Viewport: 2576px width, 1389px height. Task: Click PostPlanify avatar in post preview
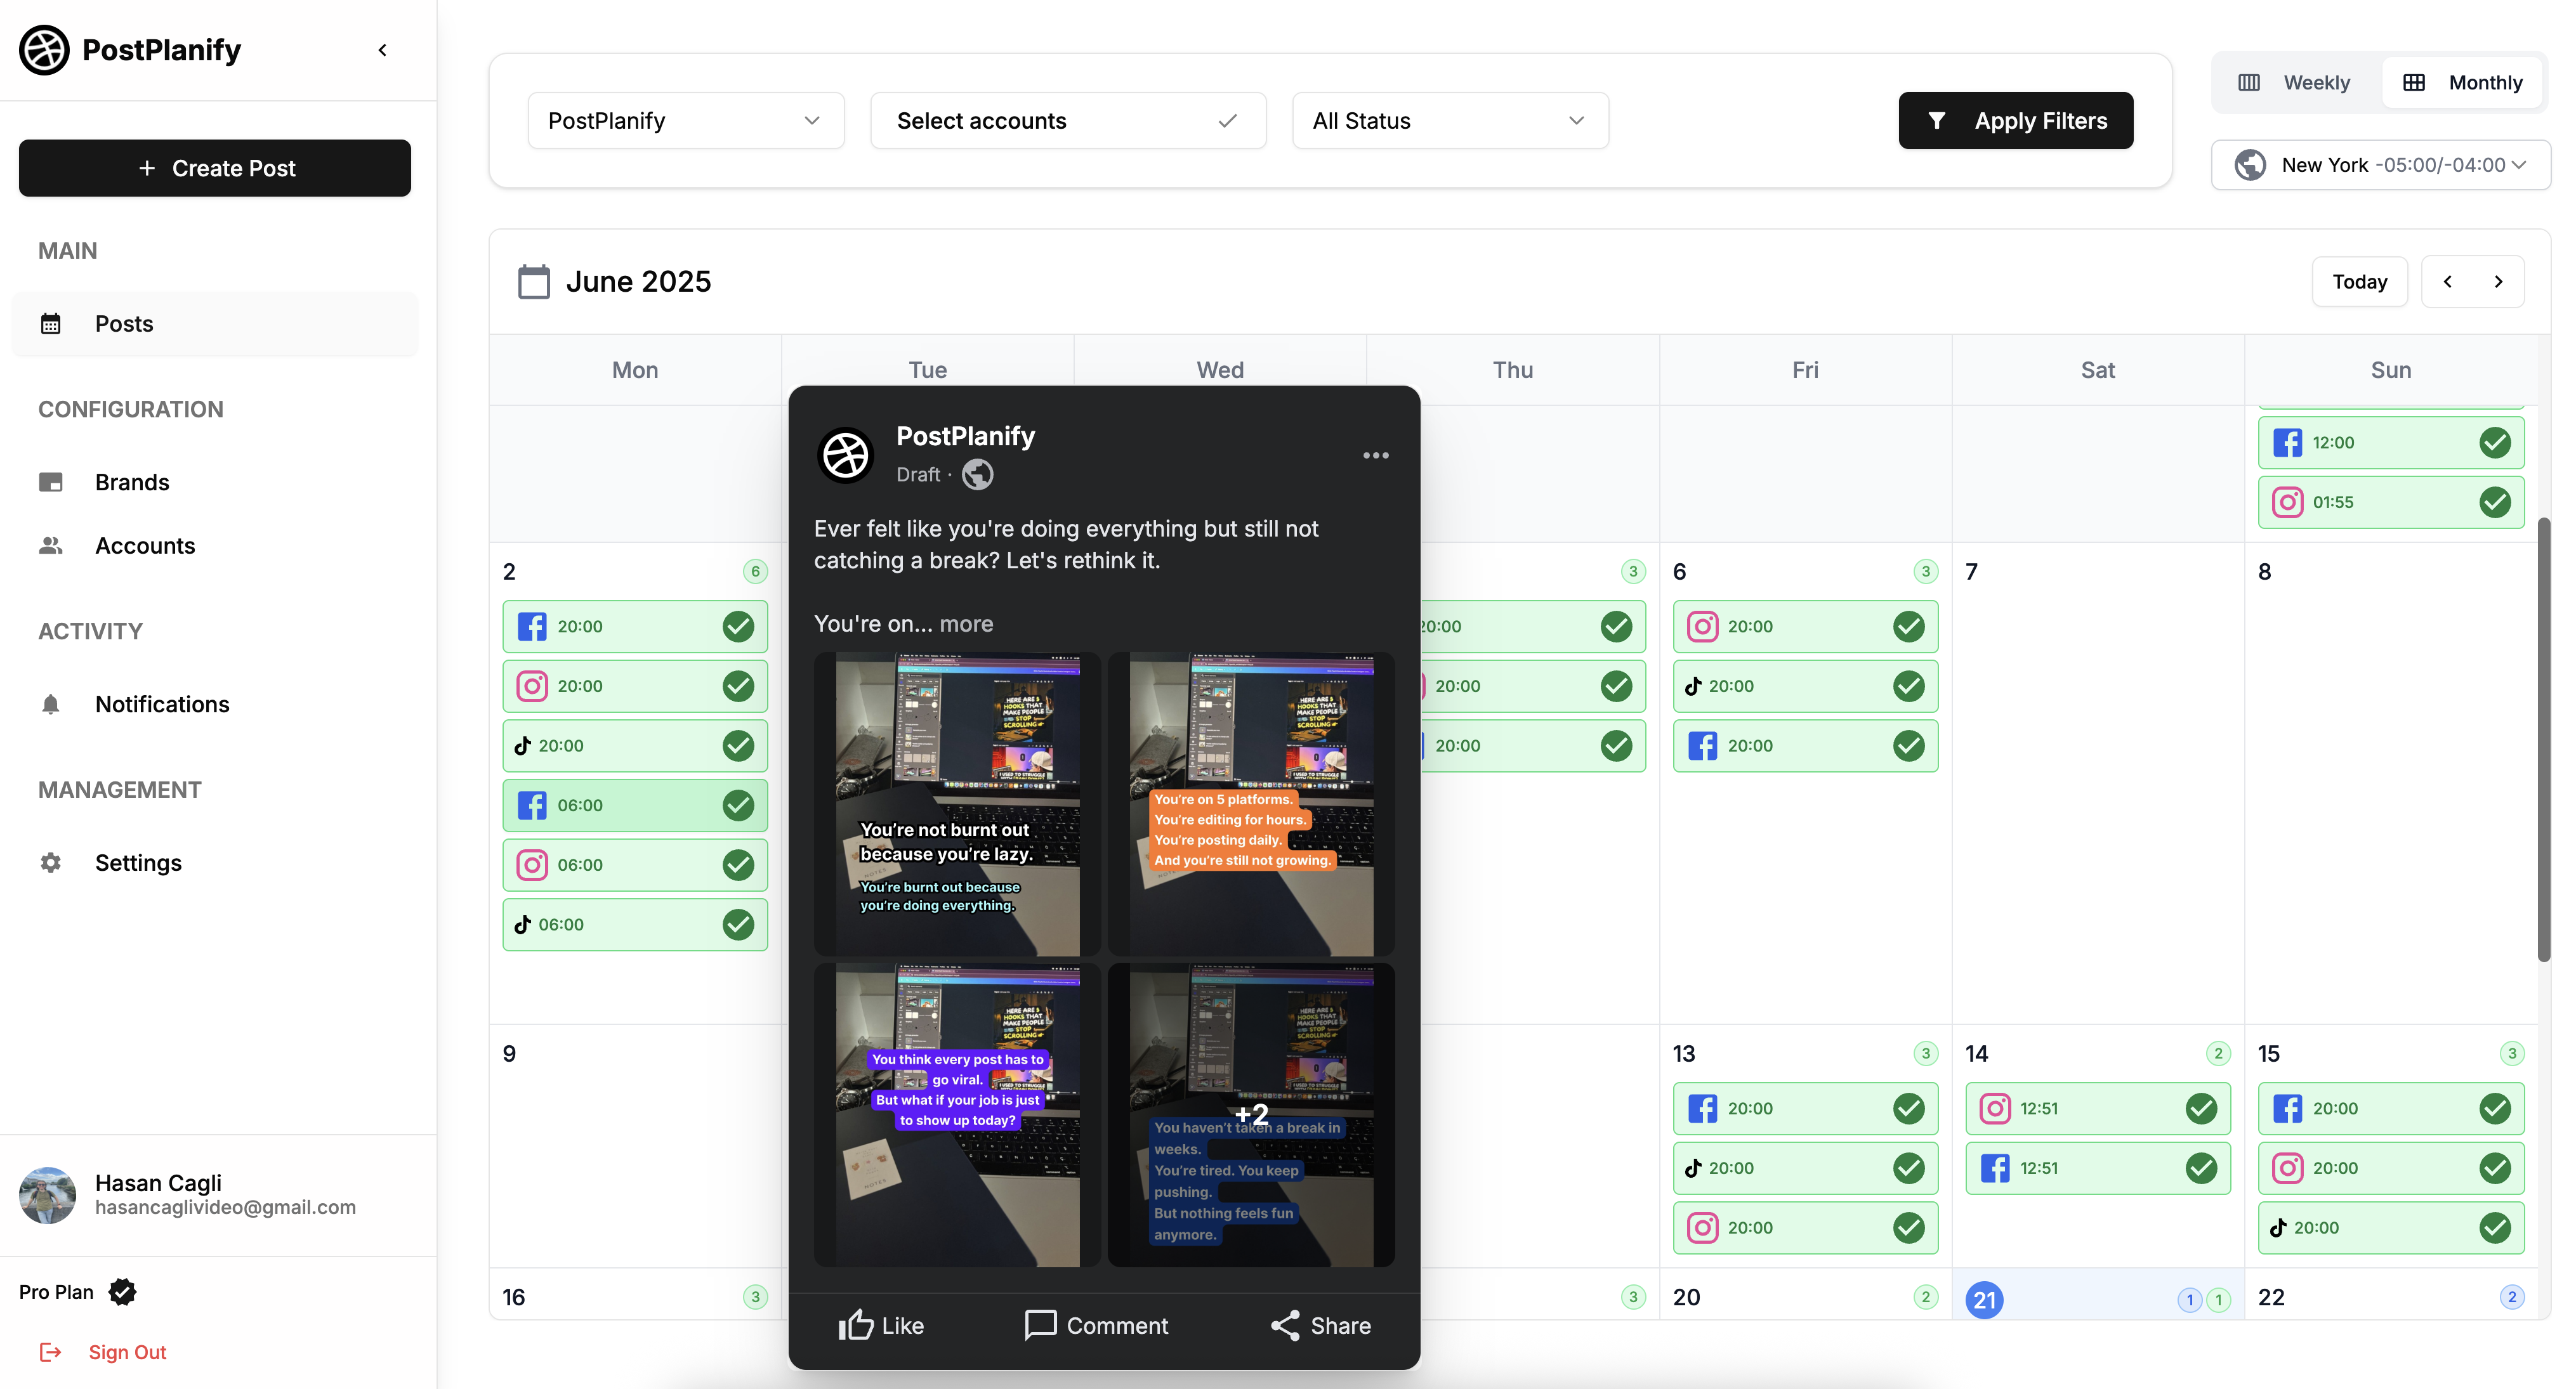click(x=846, y=455)
